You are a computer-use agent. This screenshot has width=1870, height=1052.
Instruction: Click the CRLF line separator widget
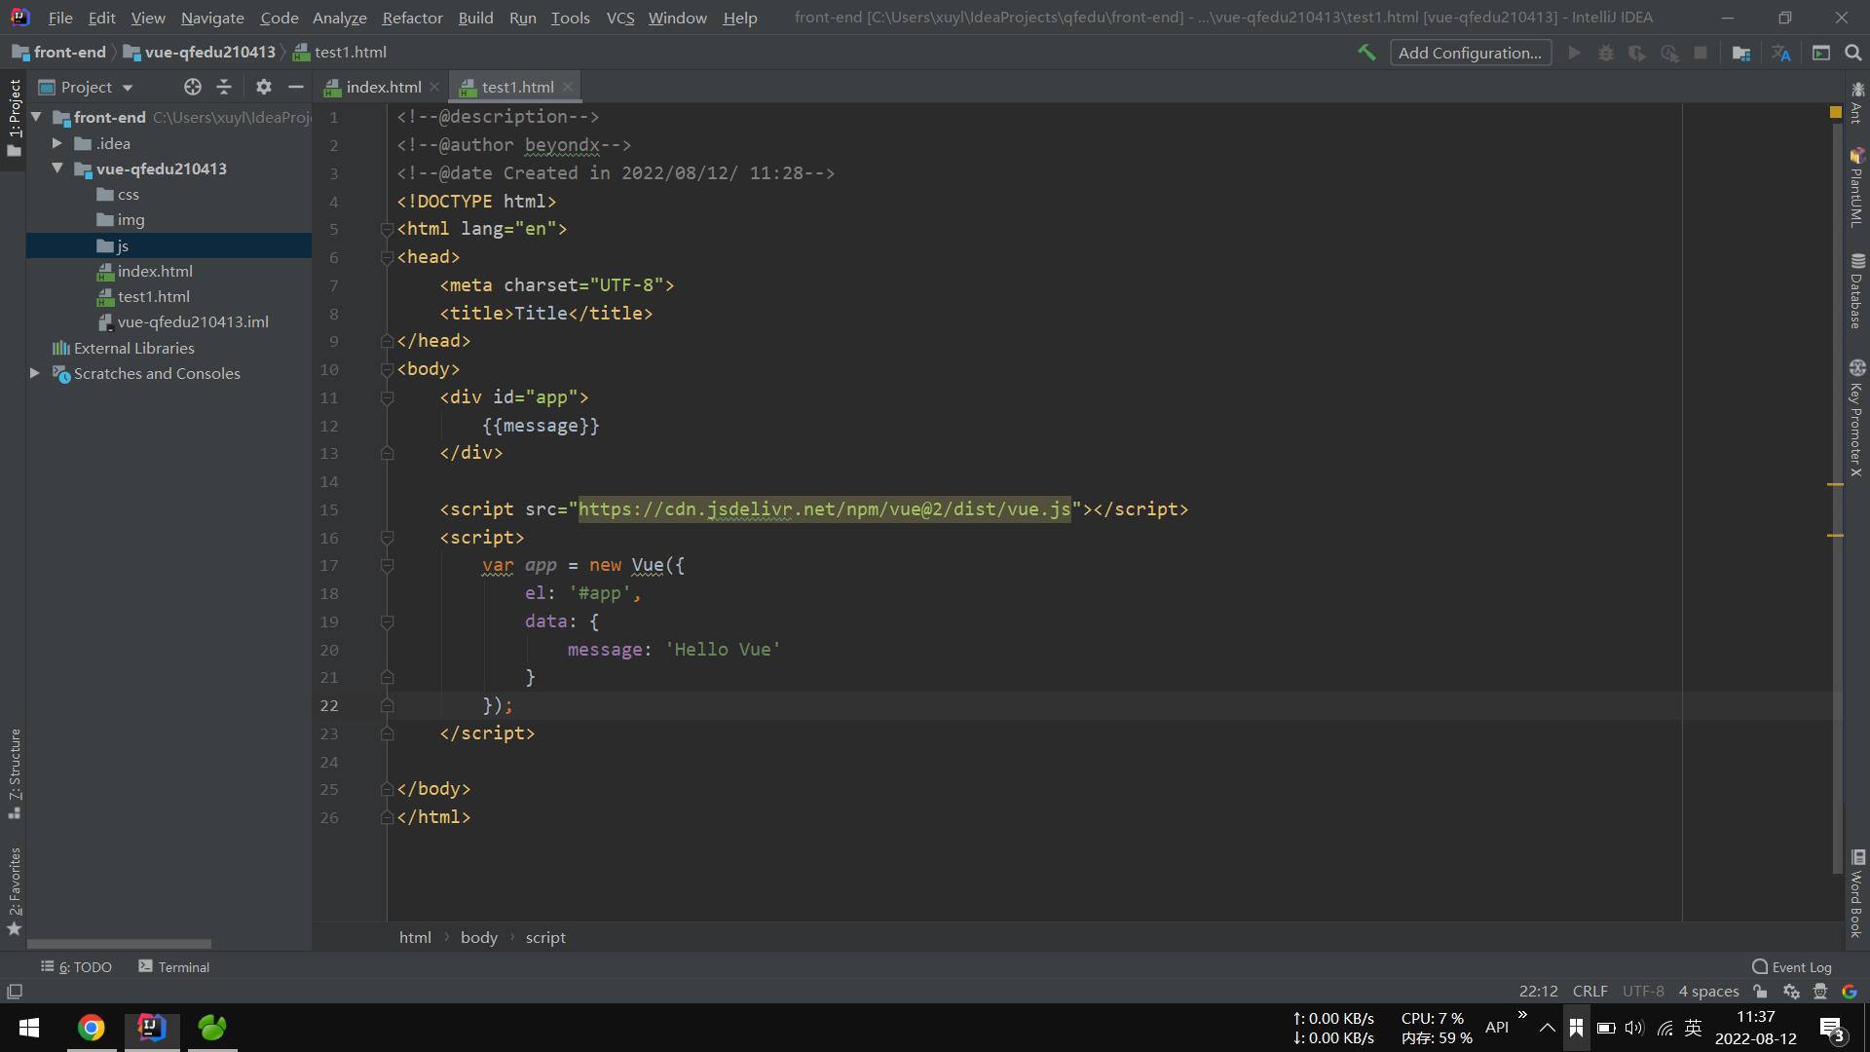tap(1590, 992)
